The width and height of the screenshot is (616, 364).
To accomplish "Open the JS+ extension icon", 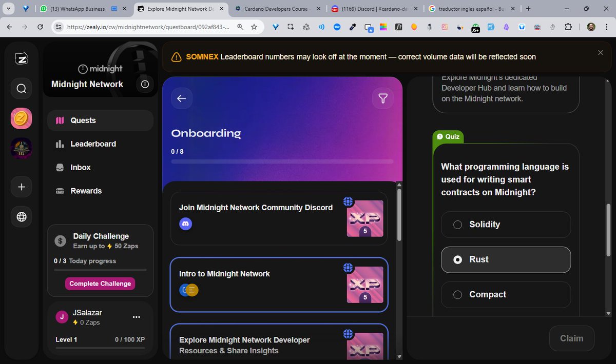I will [475, 28].
